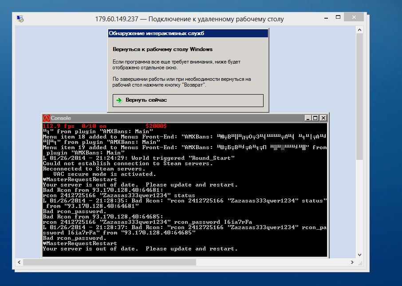
Task: Click the horizontal scrollbar left arrow
Action: [19, 262]
